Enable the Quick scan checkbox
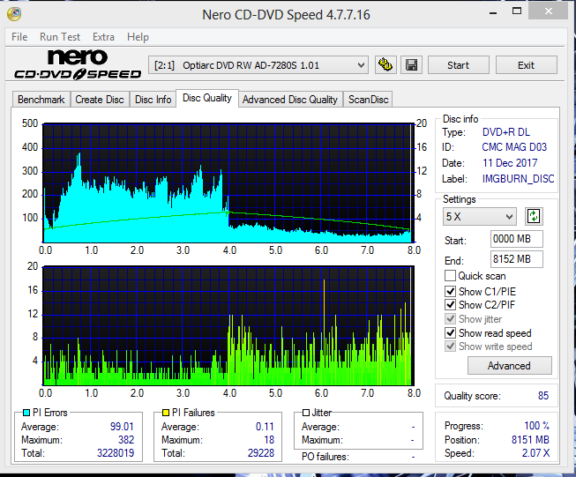This screenshot has height=477, width=576. click(x=450, y=275)
